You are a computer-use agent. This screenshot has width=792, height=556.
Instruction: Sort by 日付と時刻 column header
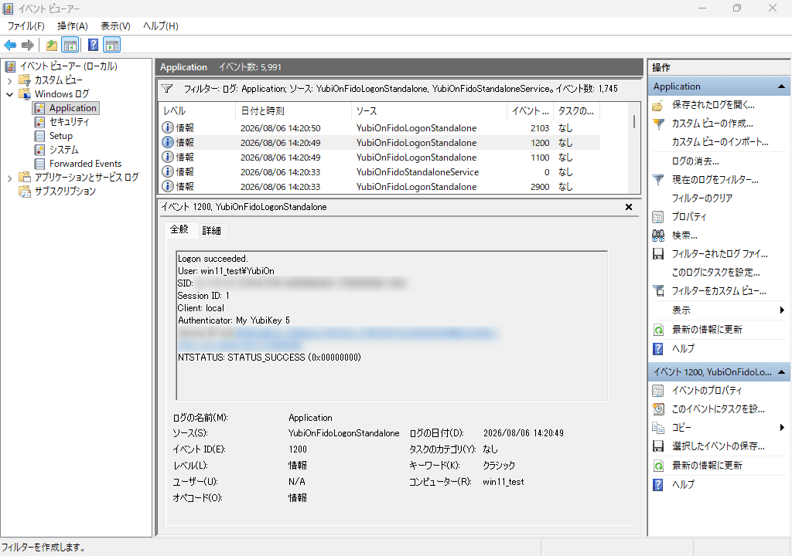(x=293, y=111)
